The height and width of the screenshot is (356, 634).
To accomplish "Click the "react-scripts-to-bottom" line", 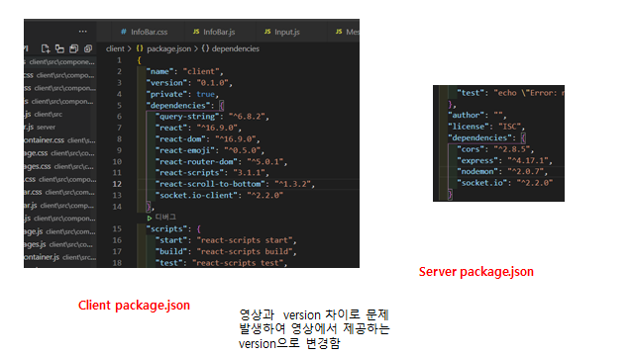I will coord(236,184).
